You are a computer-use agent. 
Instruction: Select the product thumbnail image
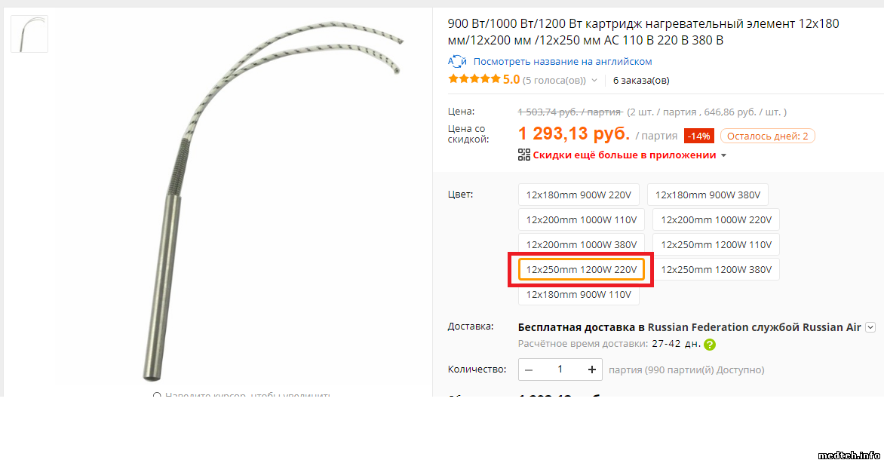29,34
